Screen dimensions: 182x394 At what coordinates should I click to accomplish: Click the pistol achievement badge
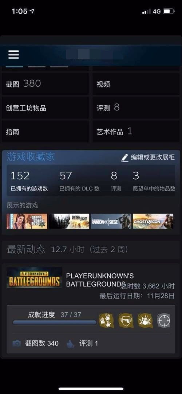pyautogui.click(x=126, y=321)
